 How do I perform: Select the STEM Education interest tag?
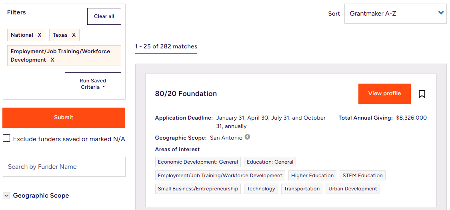point(362,176)
